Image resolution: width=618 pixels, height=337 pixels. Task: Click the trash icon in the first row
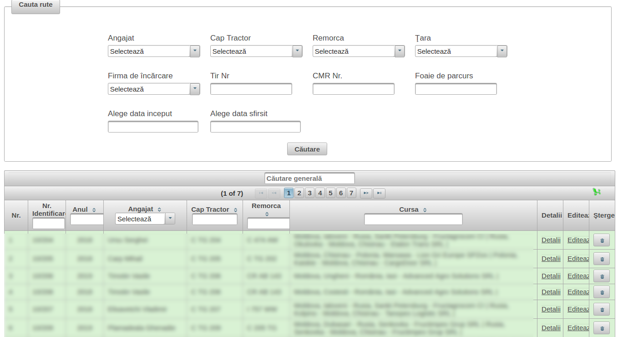(x=602, y=240)
